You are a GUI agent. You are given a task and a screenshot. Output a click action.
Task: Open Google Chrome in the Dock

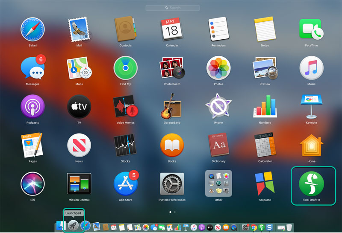[x=254, y=227]
